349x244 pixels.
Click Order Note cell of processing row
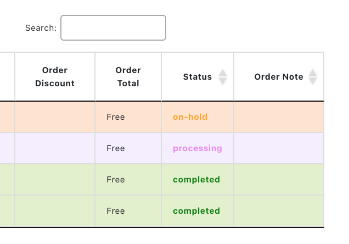[x=279, y=148]
